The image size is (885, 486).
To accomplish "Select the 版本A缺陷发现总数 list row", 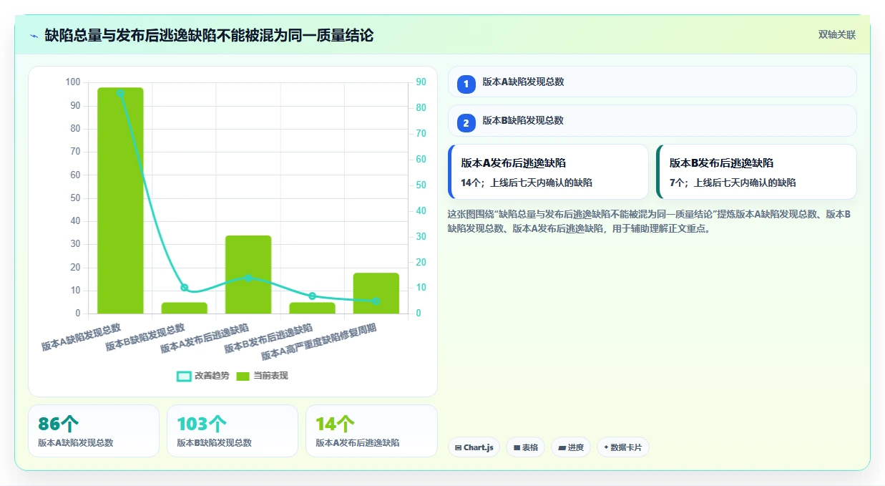I will 652,82.
